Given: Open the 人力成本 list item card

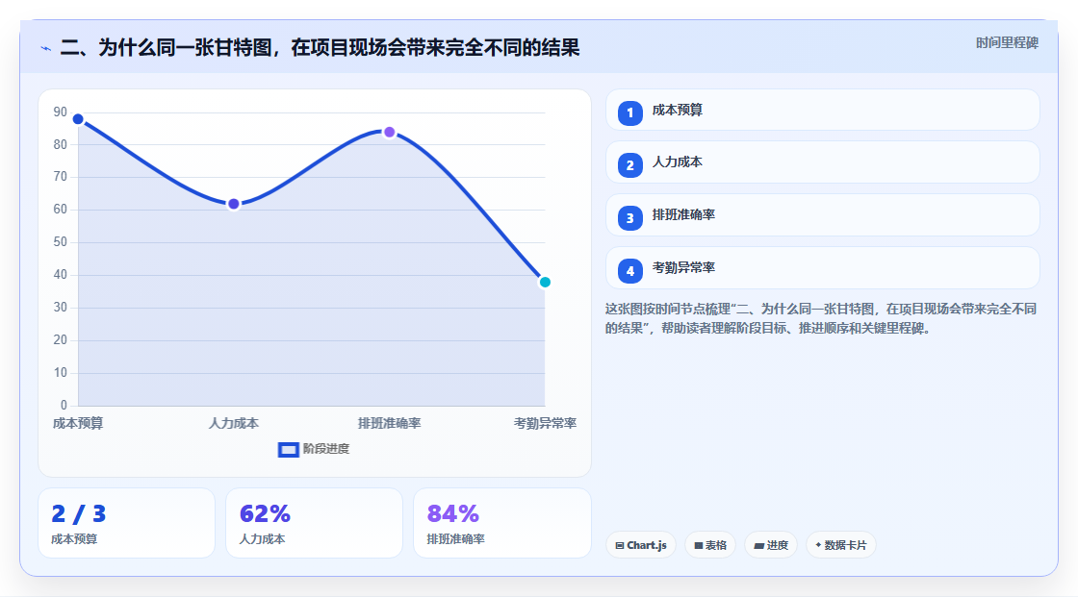Looking at the screenshot, I should point(822,162).
